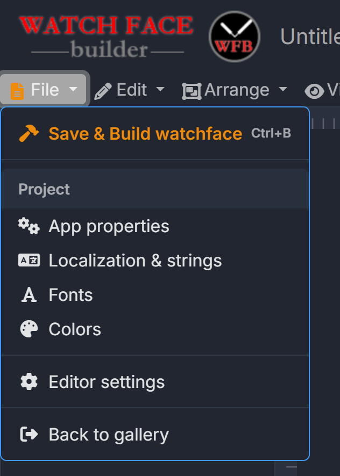
Task: Open the Arrange dropdown menu
Action: pos(235,90)
